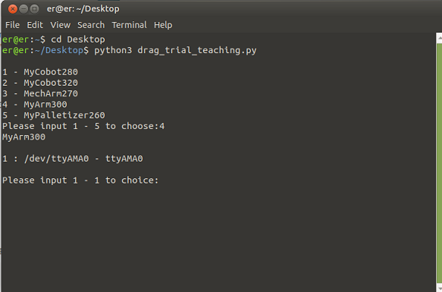Click the terminal vertical scrollbar track
The height and width of the screenshot is (292, 442).
click(439, 162)
